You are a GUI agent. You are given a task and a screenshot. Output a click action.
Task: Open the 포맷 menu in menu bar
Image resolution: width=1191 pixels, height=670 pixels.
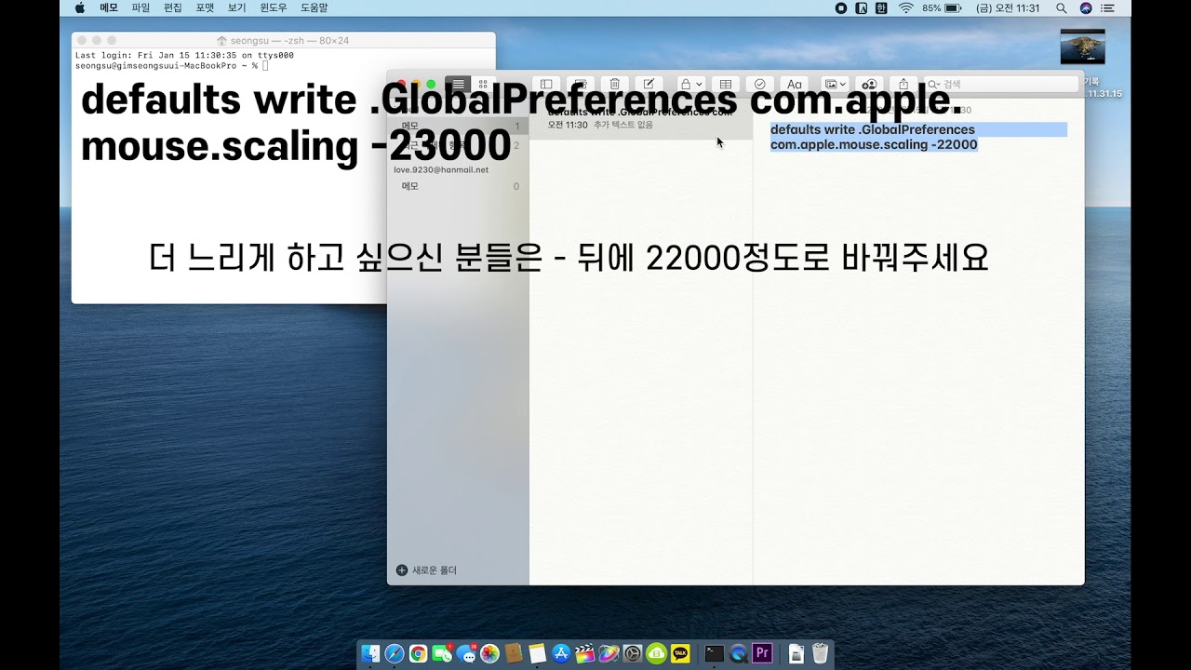[x=205, y=7]
